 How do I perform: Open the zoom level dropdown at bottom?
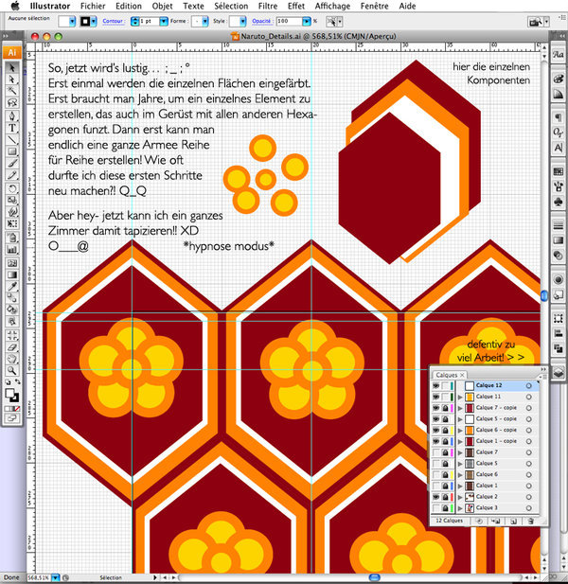(56, 577)
